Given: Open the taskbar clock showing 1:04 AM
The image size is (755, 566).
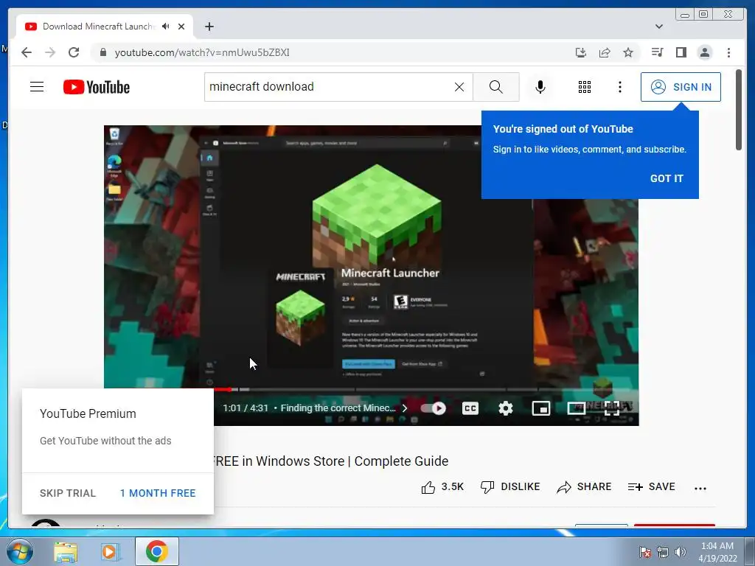Looking at the screenshot, I should (717, 552).
